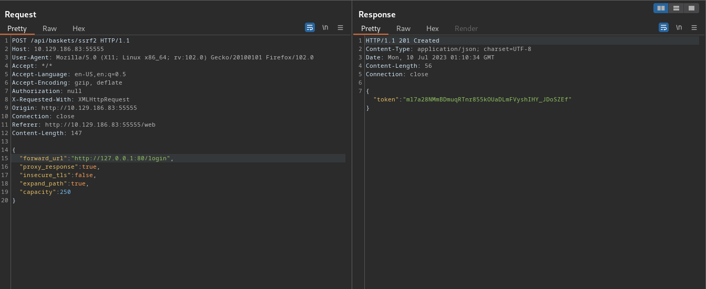706x289 pixels.
Task: Click the token value in response body
Action: (487, 99)
